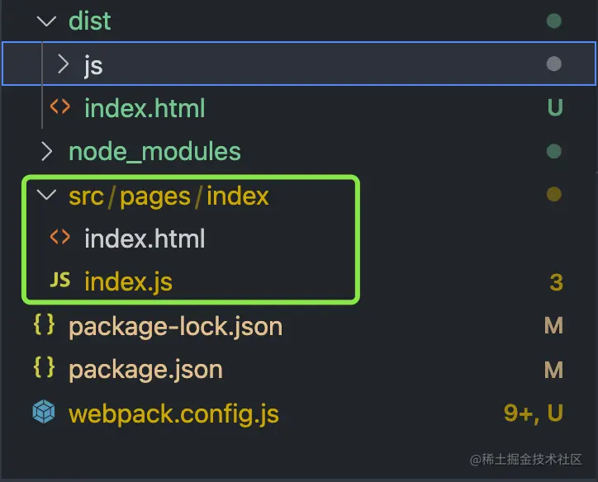The image size is (598, 482).
Task: Expand the node_modules folder chevron
Action: tap(46, 151)
